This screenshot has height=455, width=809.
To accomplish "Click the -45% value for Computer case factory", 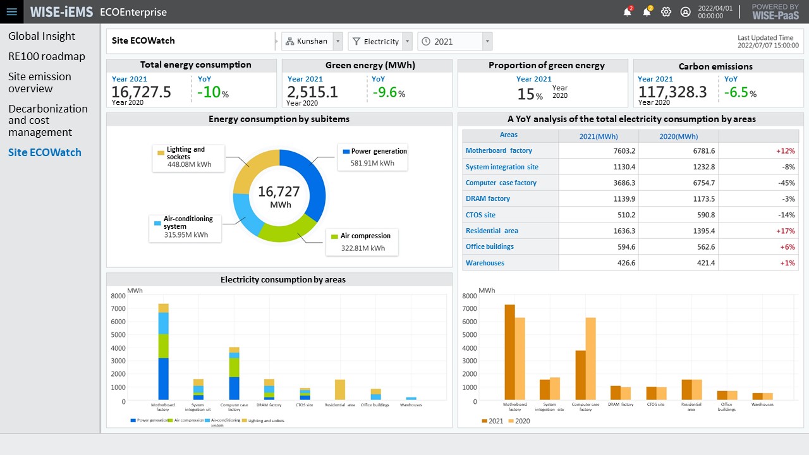I will click(x=787, y=183).
